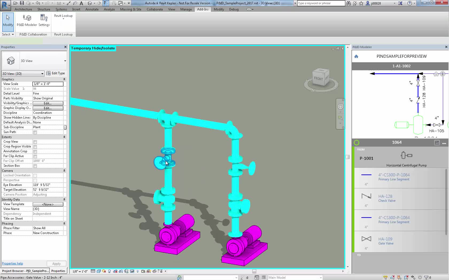Switch to the Architecture ribbon tab
This screenshot has width=449, height=280.
pos(23,9)
